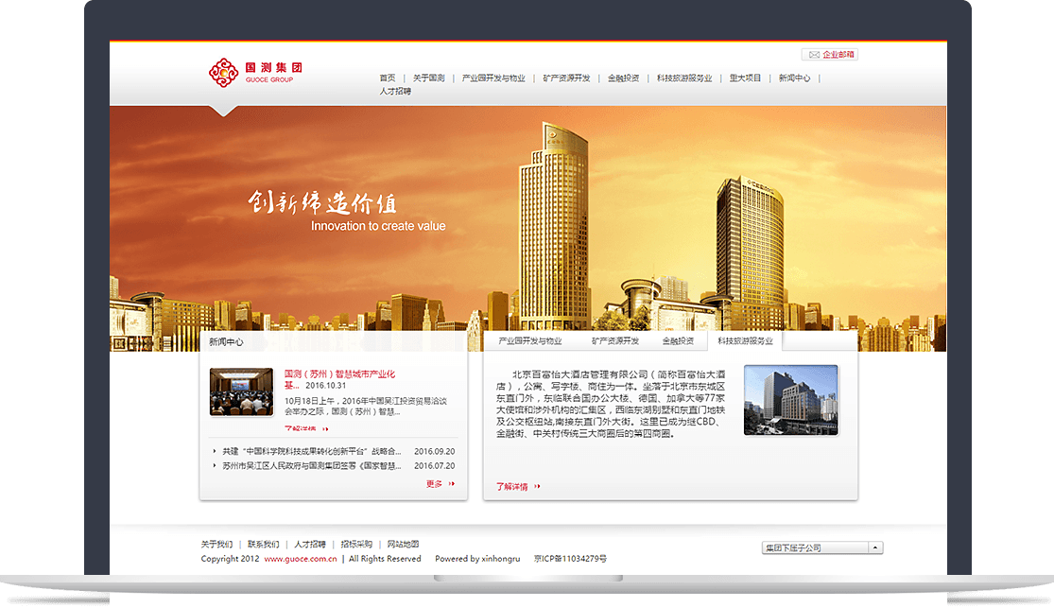This screenshot has height=608, width=1054.
Task: Open the 企业邮箱 envelope icon
Action: [811, 55]
